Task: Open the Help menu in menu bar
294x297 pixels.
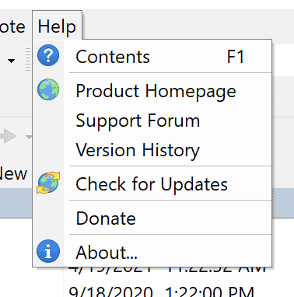Action: pos(57,26)
